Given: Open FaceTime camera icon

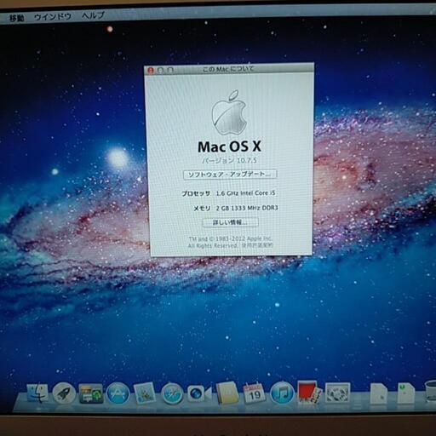Looking at the screenshot, I should click(x=199, y=393).
